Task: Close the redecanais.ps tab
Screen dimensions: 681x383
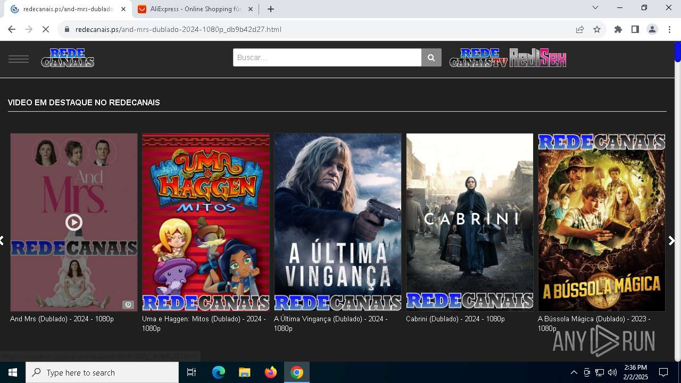Action: click(x=123, y=9)
